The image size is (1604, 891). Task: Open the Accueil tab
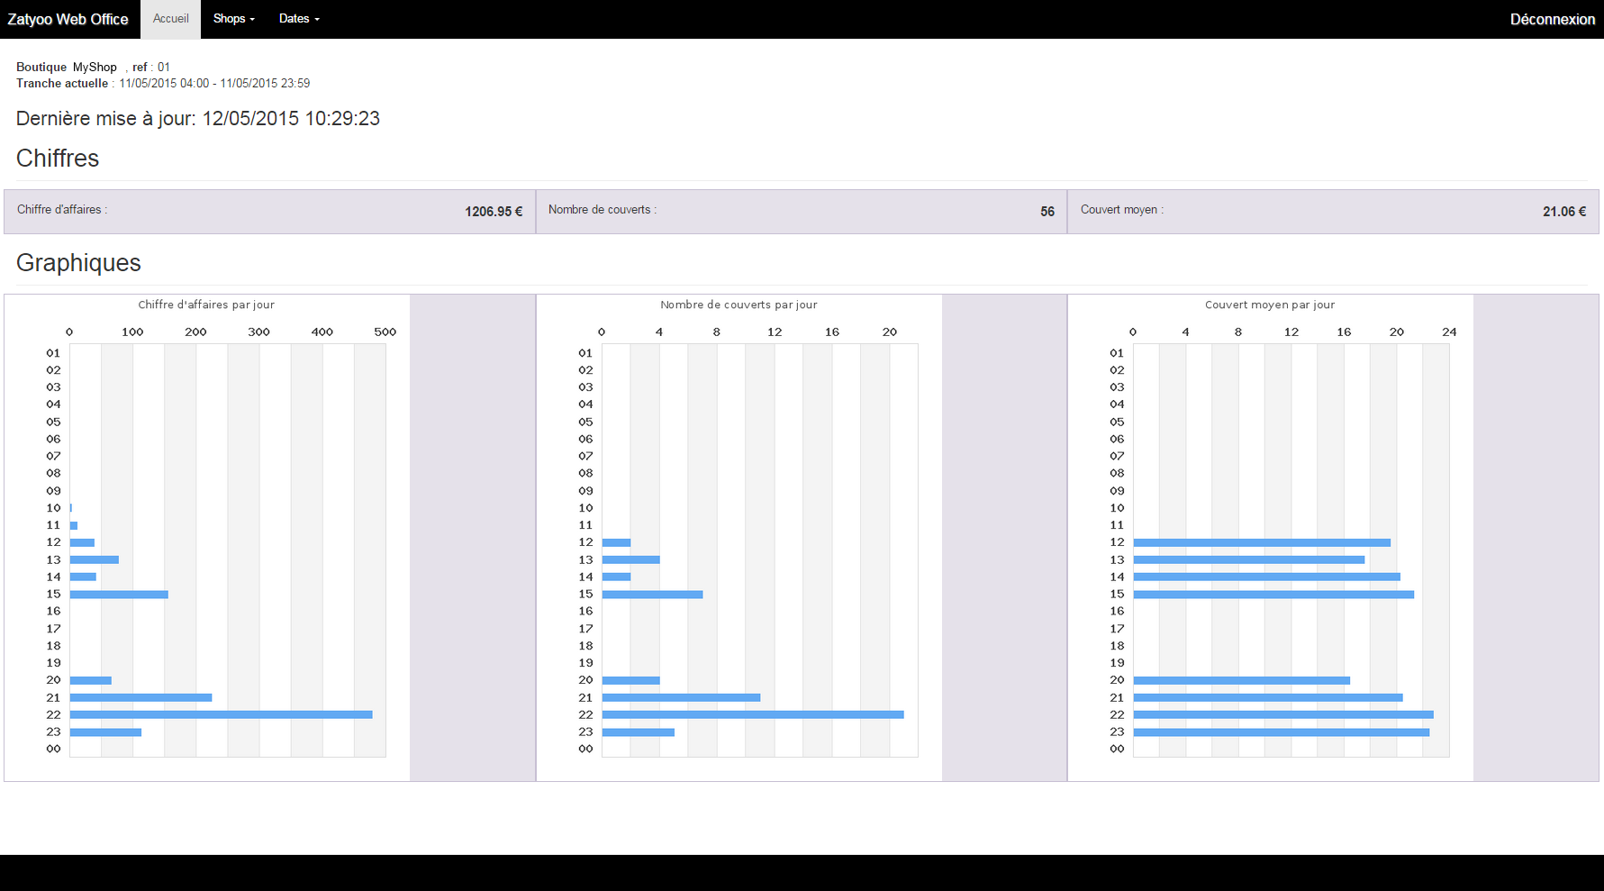[x=170, y=19]
